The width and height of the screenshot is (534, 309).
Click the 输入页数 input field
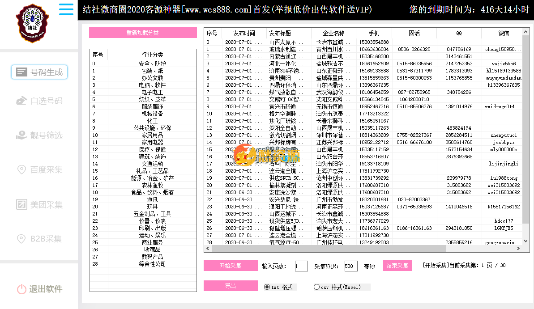(301, 265)
